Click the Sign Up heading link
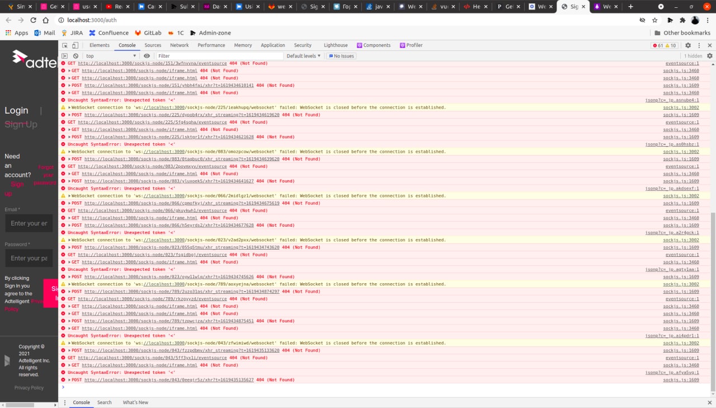This screenshot has width=716, height=408. [x=21, y=124]
